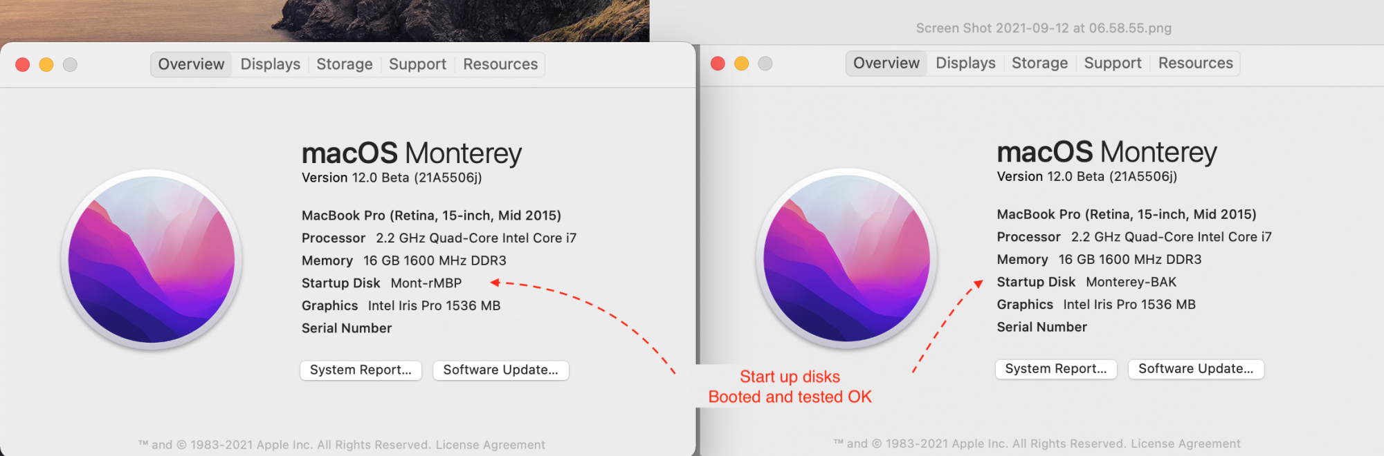Viewport: 1384px width, 456px height.
Task: Click Serial Number label in left window
Action: (x=347, y=328)
